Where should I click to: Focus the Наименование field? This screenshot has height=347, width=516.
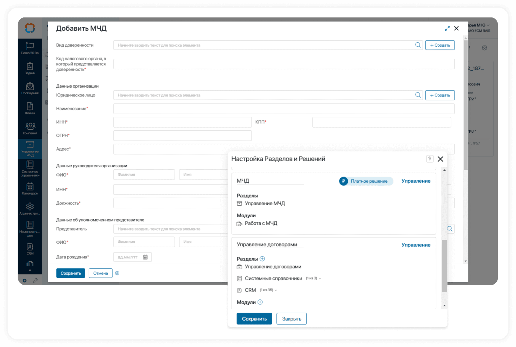click(x=284, y=109)
